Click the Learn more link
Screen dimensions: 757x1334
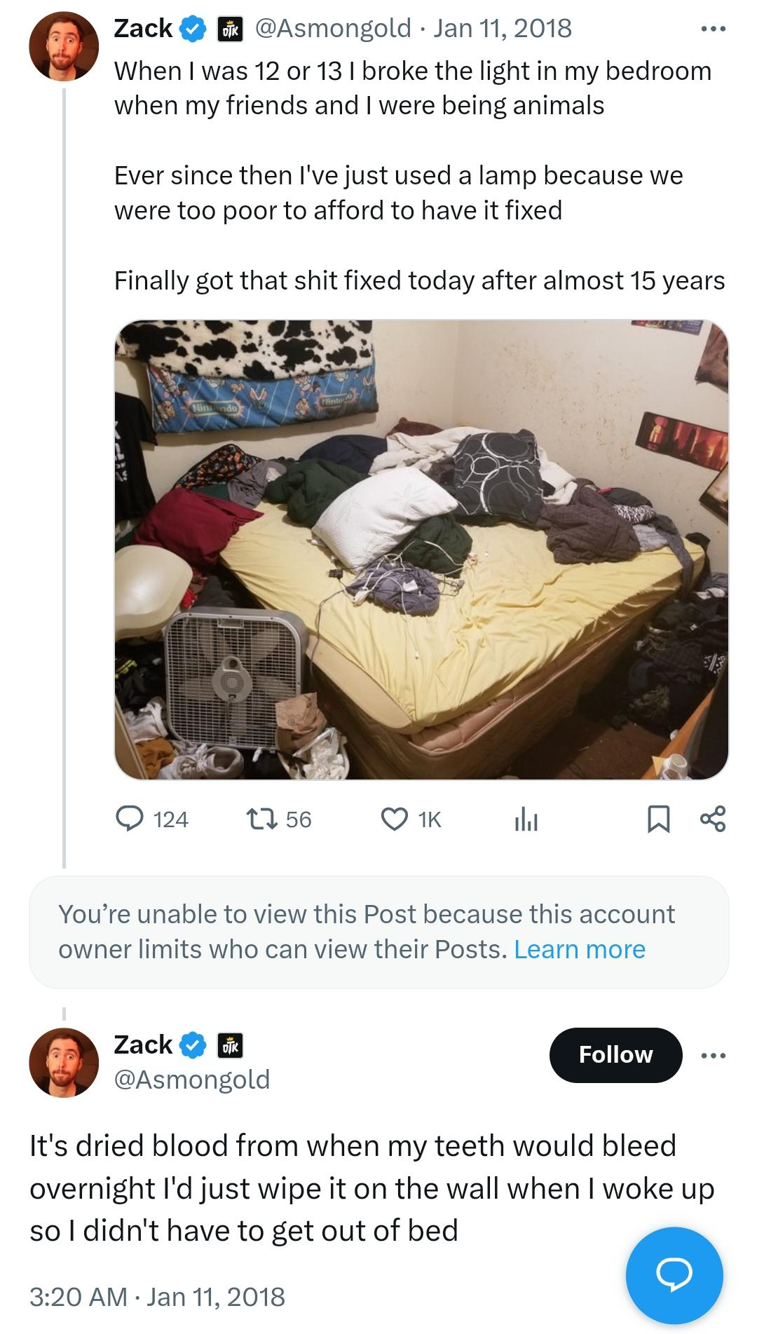pyautogui.click(x=579, y=949)
